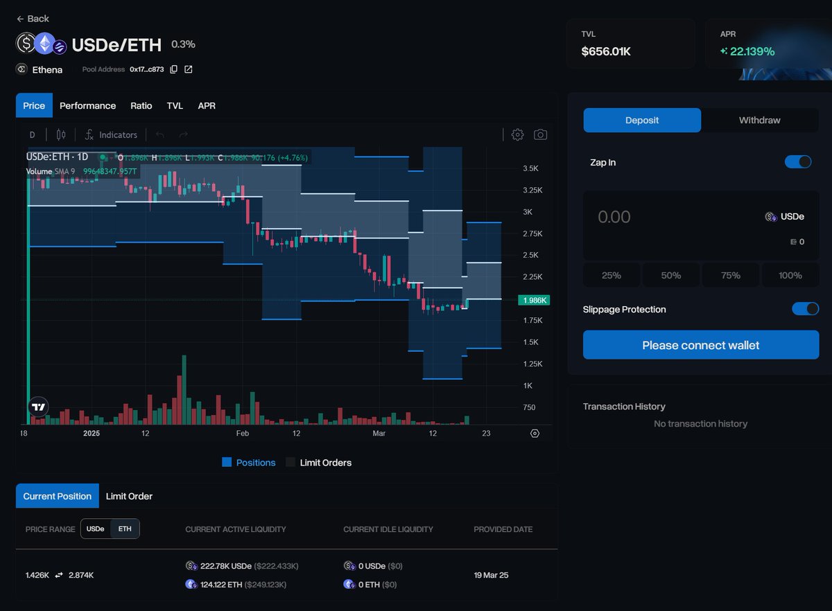This screenshot has width=832, height=611.
Task: Set deposit amount to 100%
Action: [790, 275]
